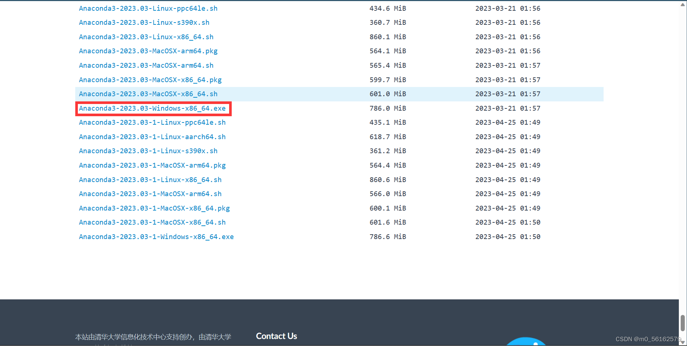The width and height of the screenshot is (687, 346).
Task: Download Anaconda3-2023.03-MacOSX-arm64.pkg
Action: point(148,51)
